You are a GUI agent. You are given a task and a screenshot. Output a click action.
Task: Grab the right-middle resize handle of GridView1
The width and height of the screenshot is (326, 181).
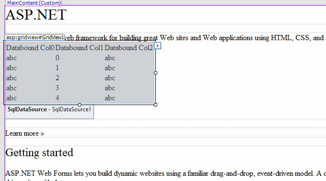click(x=155, y=73)
